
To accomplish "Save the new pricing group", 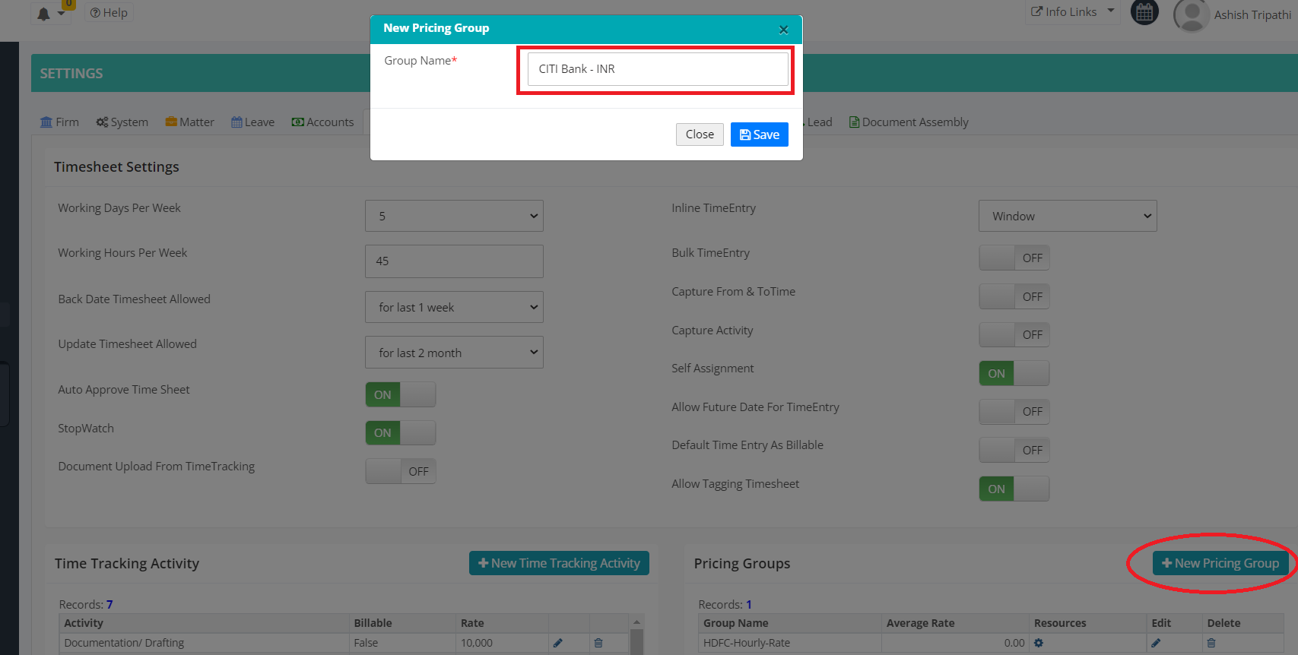I will coord(759,134).
